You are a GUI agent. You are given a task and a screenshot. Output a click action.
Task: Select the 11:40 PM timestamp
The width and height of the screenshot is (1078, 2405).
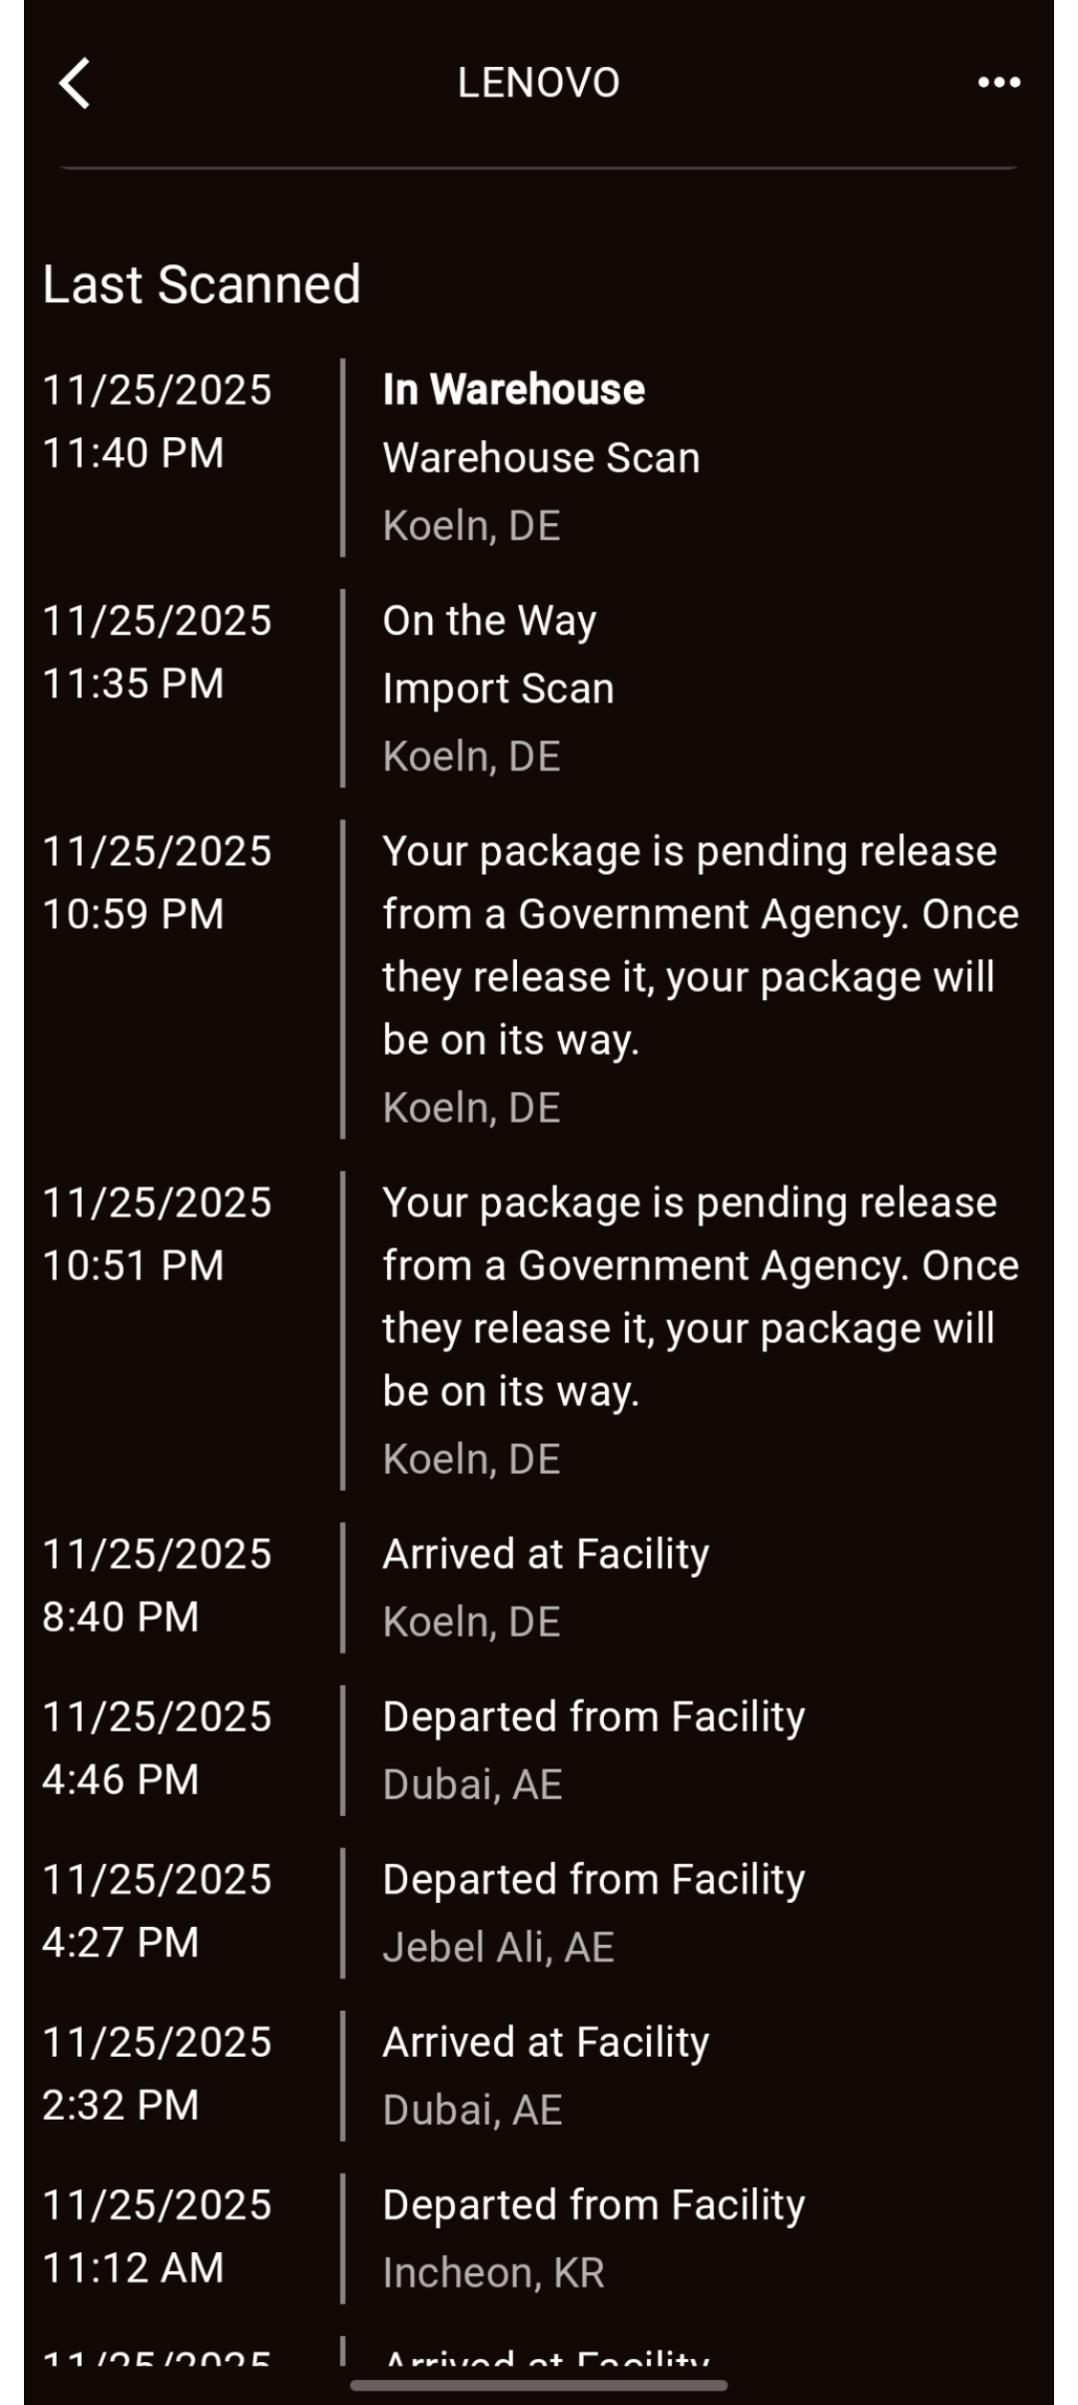coord(133,453)
